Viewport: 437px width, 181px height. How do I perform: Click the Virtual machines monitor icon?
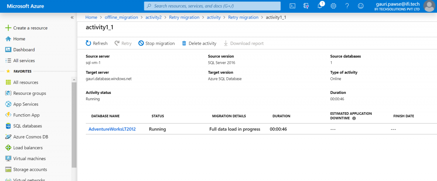click(8, 158)
